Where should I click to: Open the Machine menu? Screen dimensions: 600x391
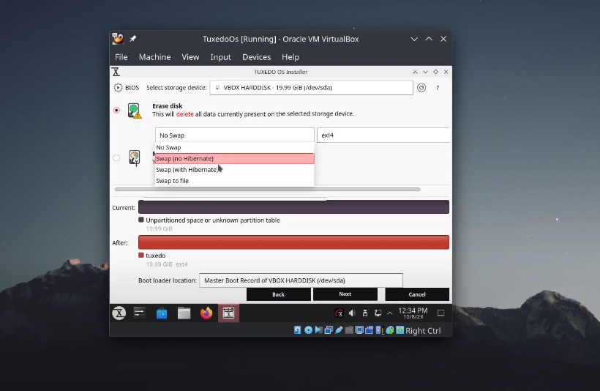pyautogui.click(x=154, y=57)
